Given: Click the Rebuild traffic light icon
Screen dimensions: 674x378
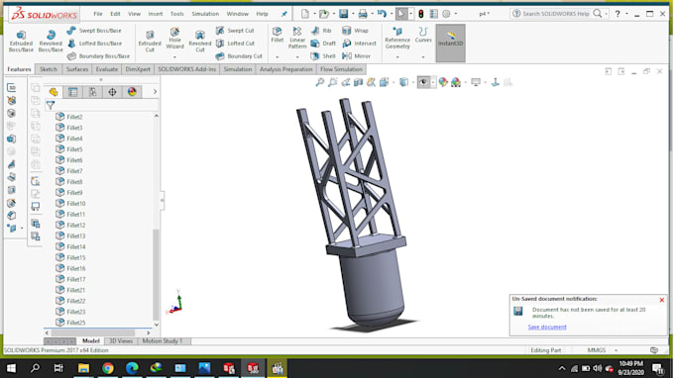Looking at the screenshot, I should tap(421, 14).
